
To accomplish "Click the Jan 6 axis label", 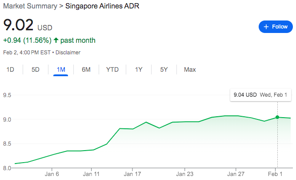I will point(52,174).
